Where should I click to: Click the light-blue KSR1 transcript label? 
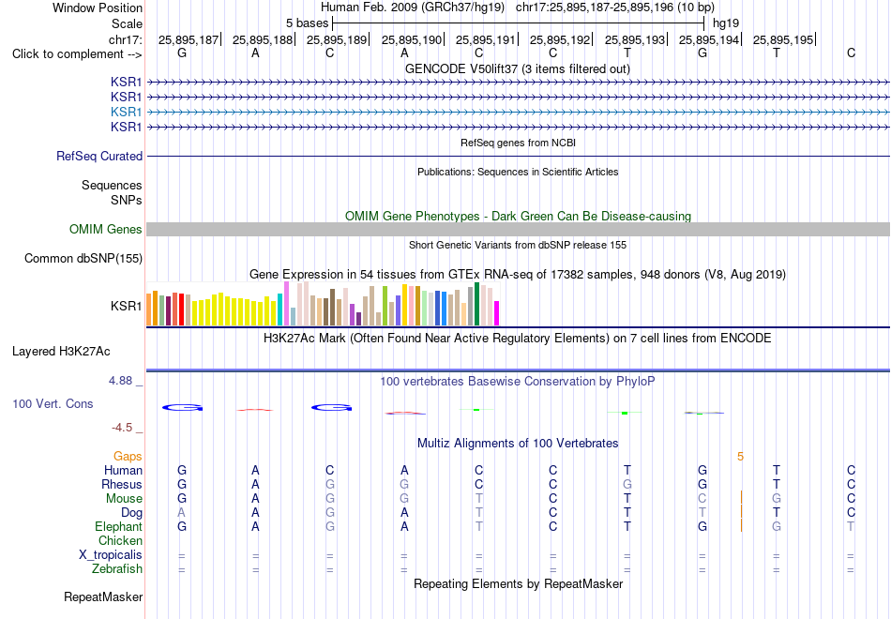pos(127,112)
